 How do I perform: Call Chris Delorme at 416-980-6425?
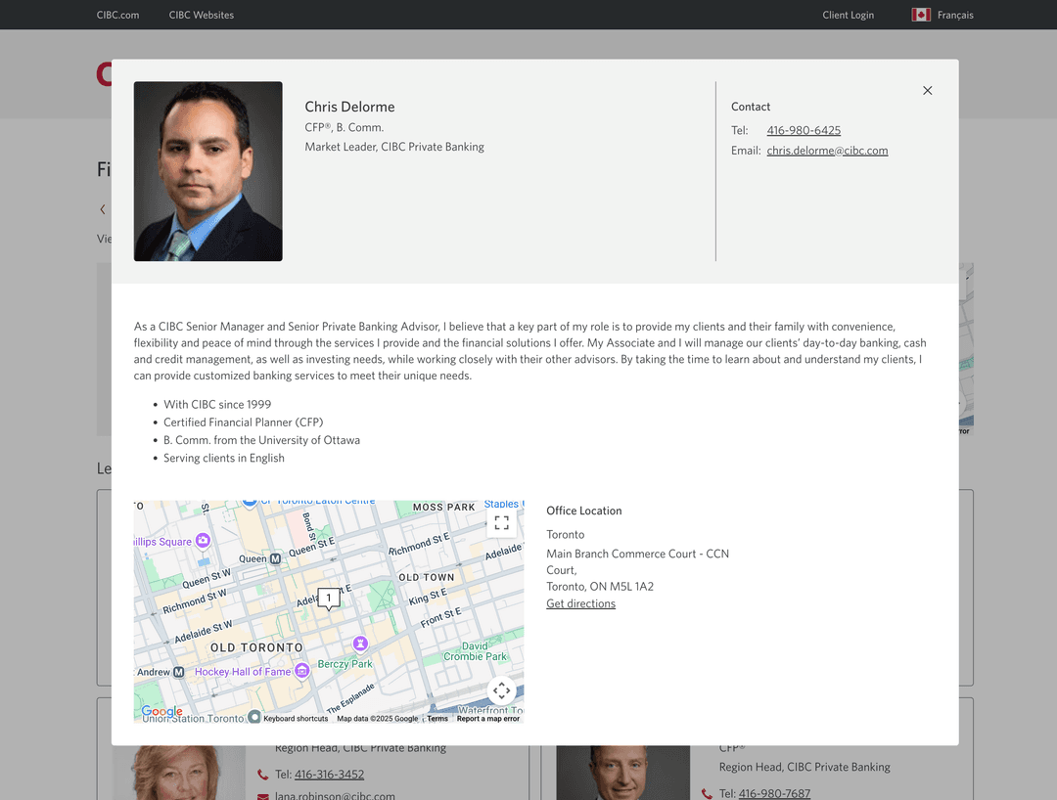tap(804, 131)
